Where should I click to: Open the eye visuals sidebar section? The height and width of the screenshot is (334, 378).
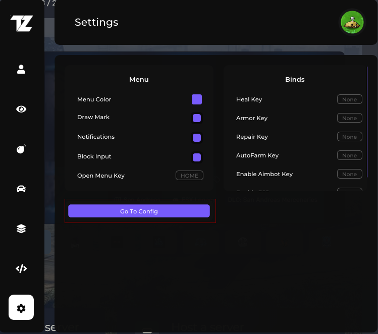21,109
